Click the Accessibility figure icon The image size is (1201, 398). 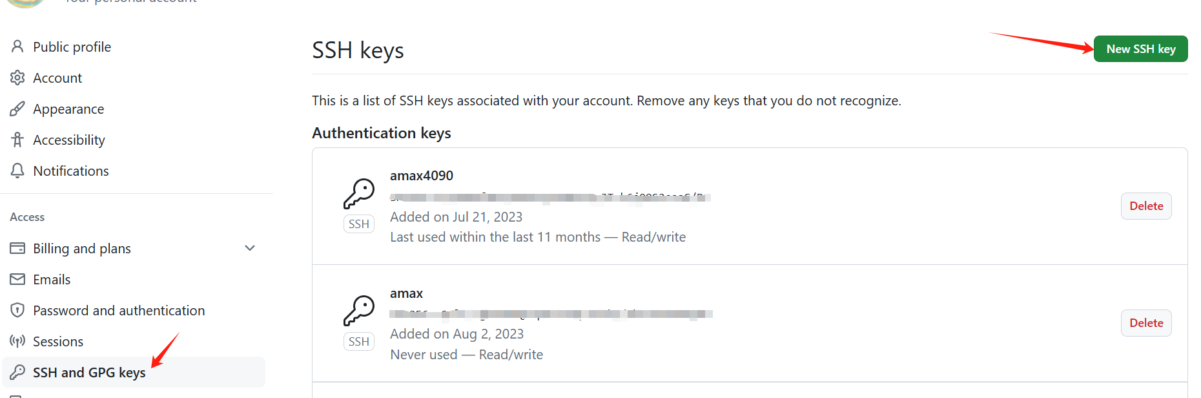pos(17,140)
